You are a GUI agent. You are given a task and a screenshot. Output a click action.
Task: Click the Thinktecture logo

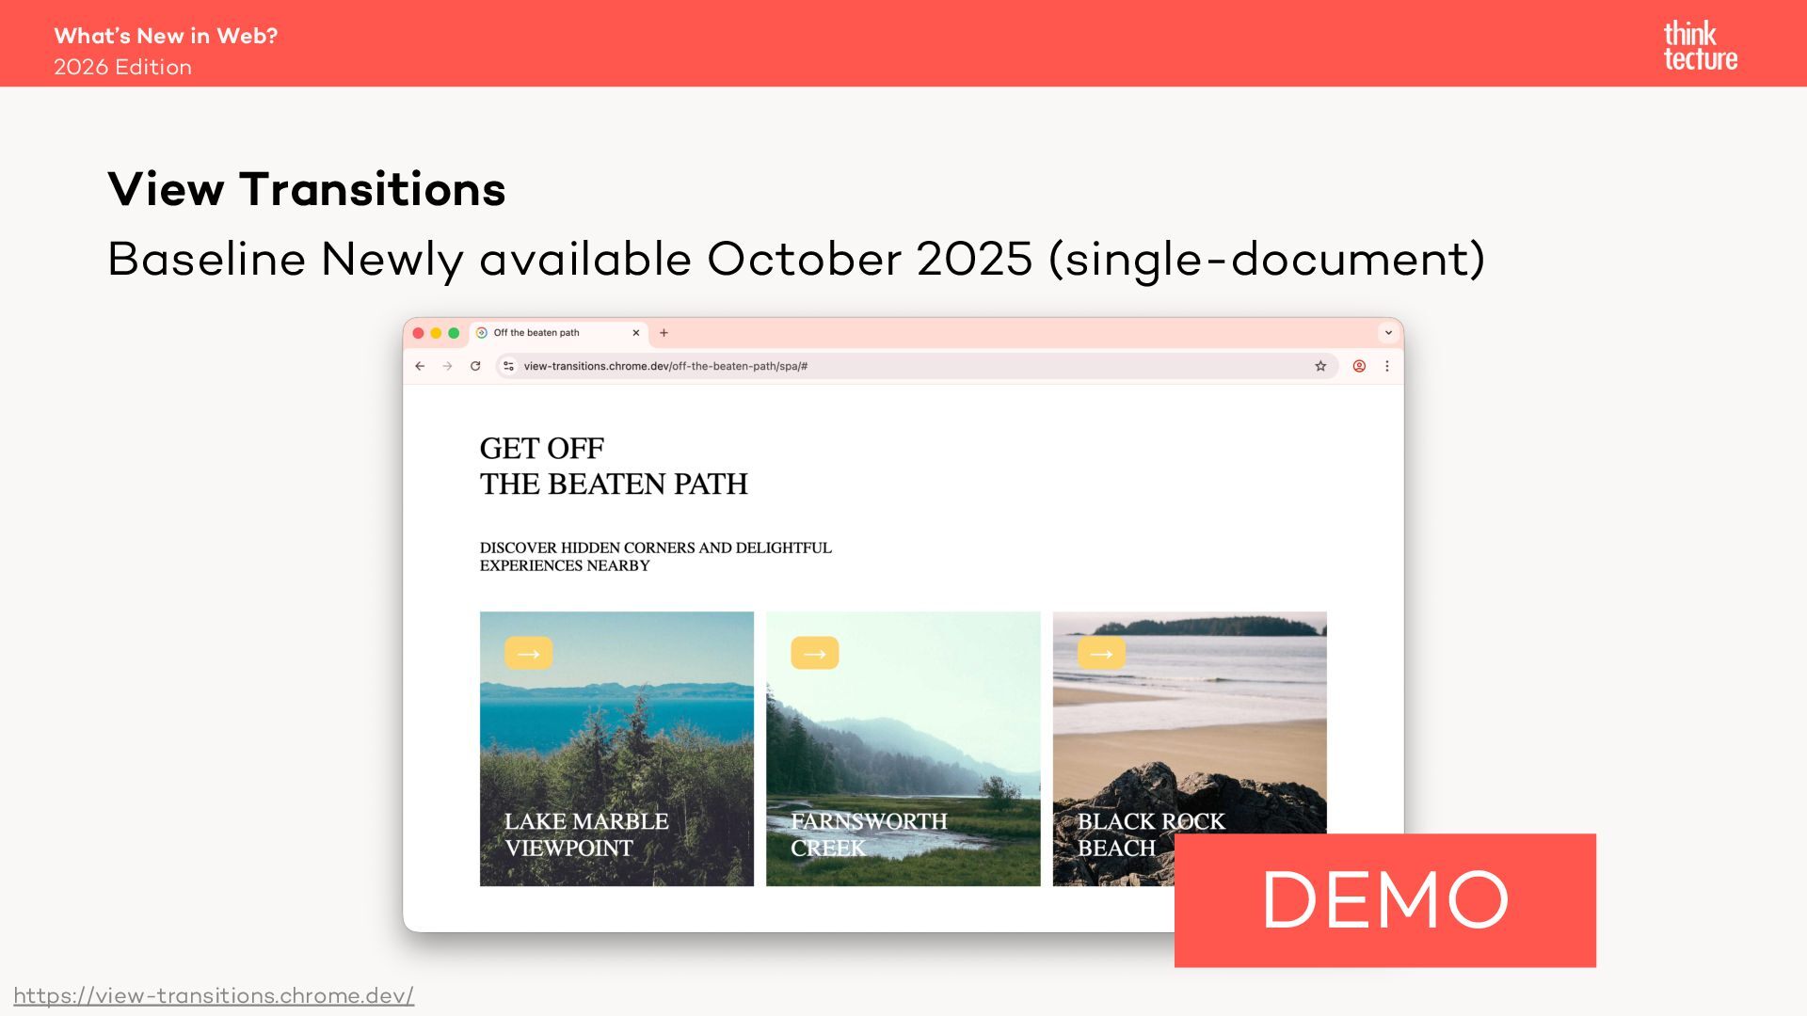coord(1700,46)
